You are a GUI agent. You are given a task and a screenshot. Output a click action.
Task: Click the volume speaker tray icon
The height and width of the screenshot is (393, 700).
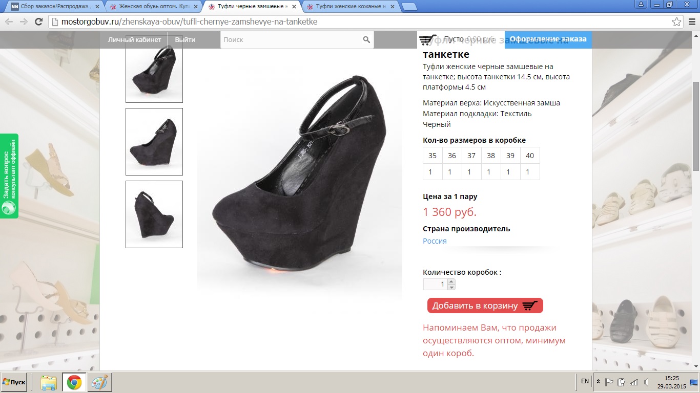646,382
